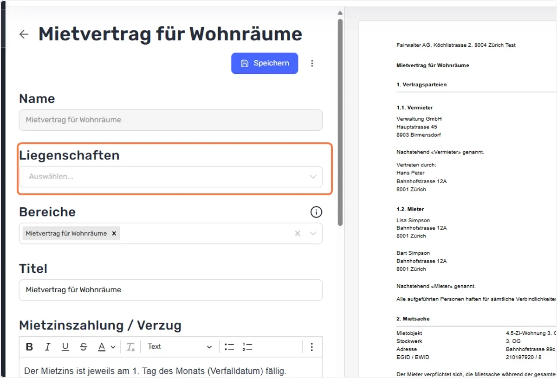Click '1.1. Vermieter' heading in preview
This screenshot has height=378, width=557.
415,108
